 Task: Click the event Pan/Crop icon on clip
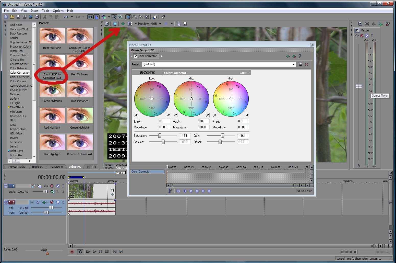(113, 190)
